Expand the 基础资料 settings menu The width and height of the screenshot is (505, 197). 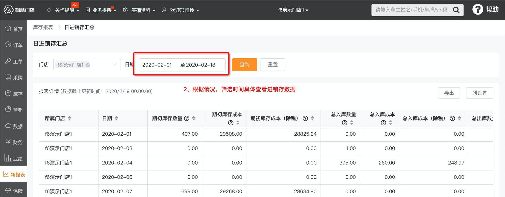pos(139,10)
